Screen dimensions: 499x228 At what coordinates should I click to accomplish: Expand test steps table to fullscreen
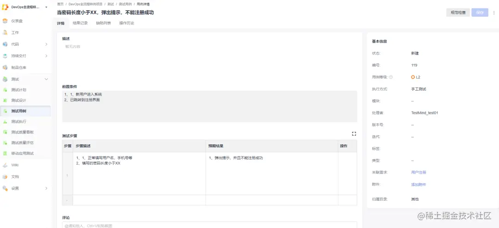pos(354,134)
